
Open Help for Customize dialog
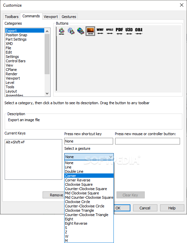pyautogui.click(x=172, y=208)
